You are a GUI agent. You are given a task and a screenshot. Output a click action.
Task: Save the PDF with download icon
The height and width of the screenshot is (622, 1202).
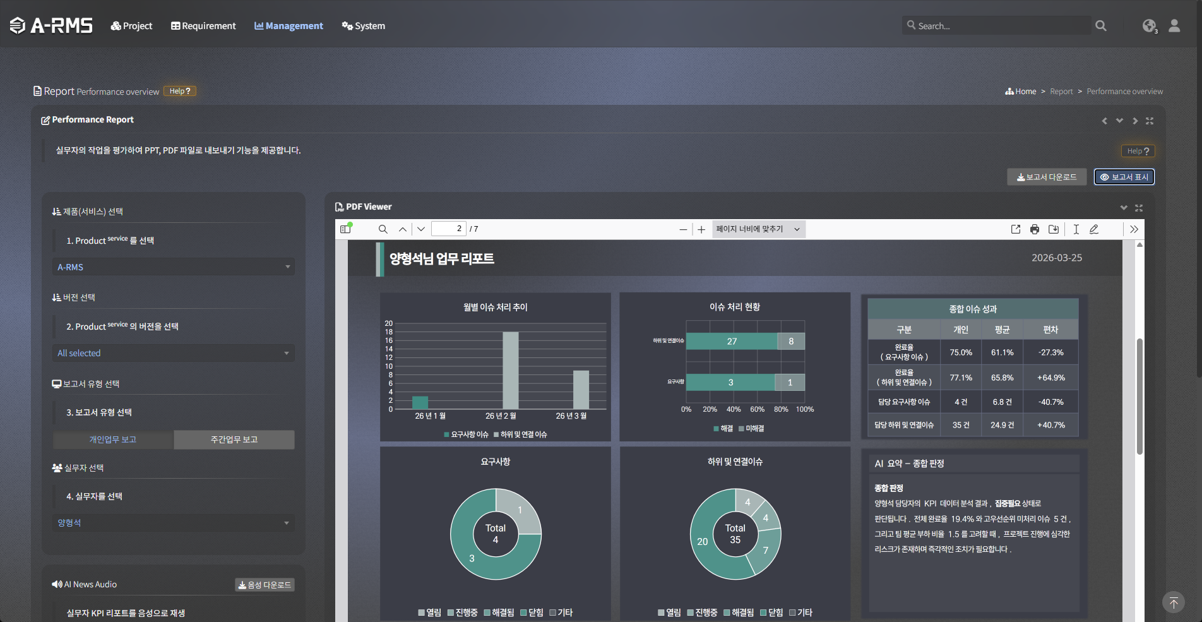[x=1054, y=229]
